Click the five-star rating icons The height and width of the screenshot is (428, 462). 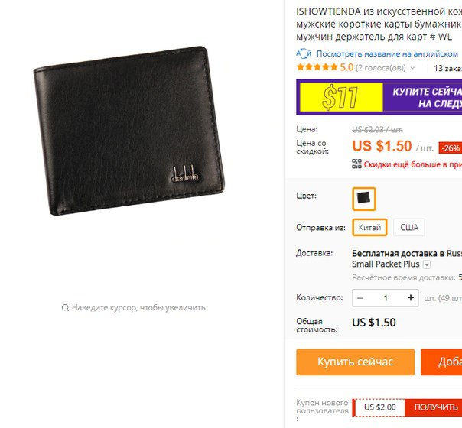(317, 67)
